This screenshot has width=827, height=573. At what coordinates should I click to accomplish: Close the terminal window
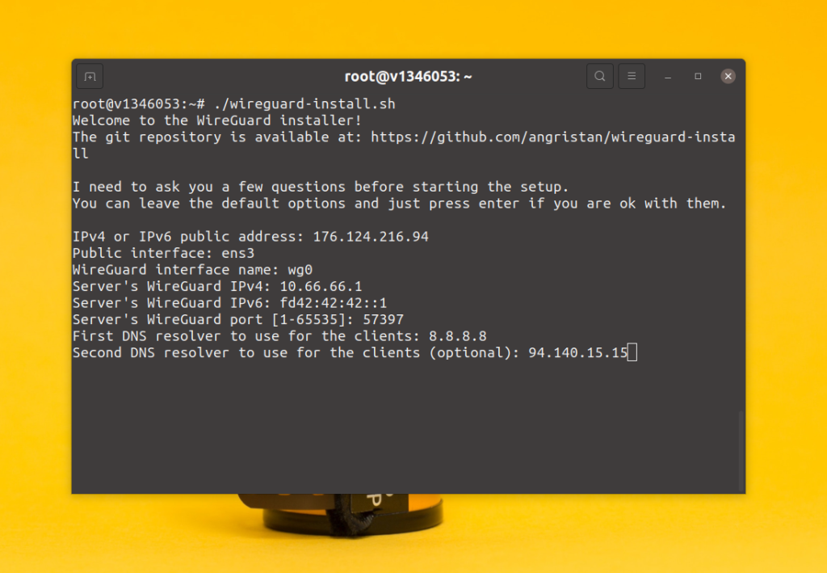coord(728,77)
